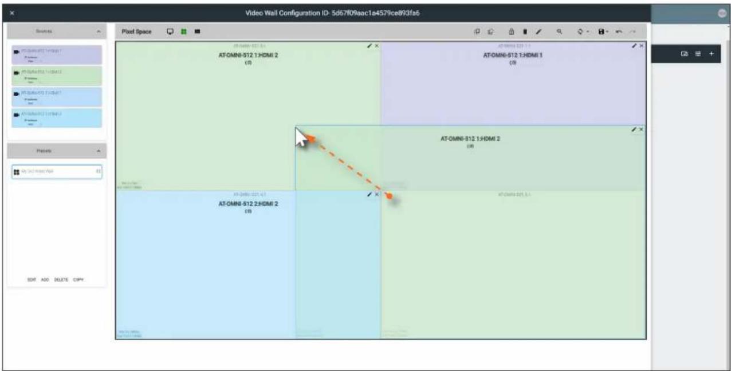Remove the top-left AT-OMNI-512 1:HDMI 2 window

tap(376, 45)
